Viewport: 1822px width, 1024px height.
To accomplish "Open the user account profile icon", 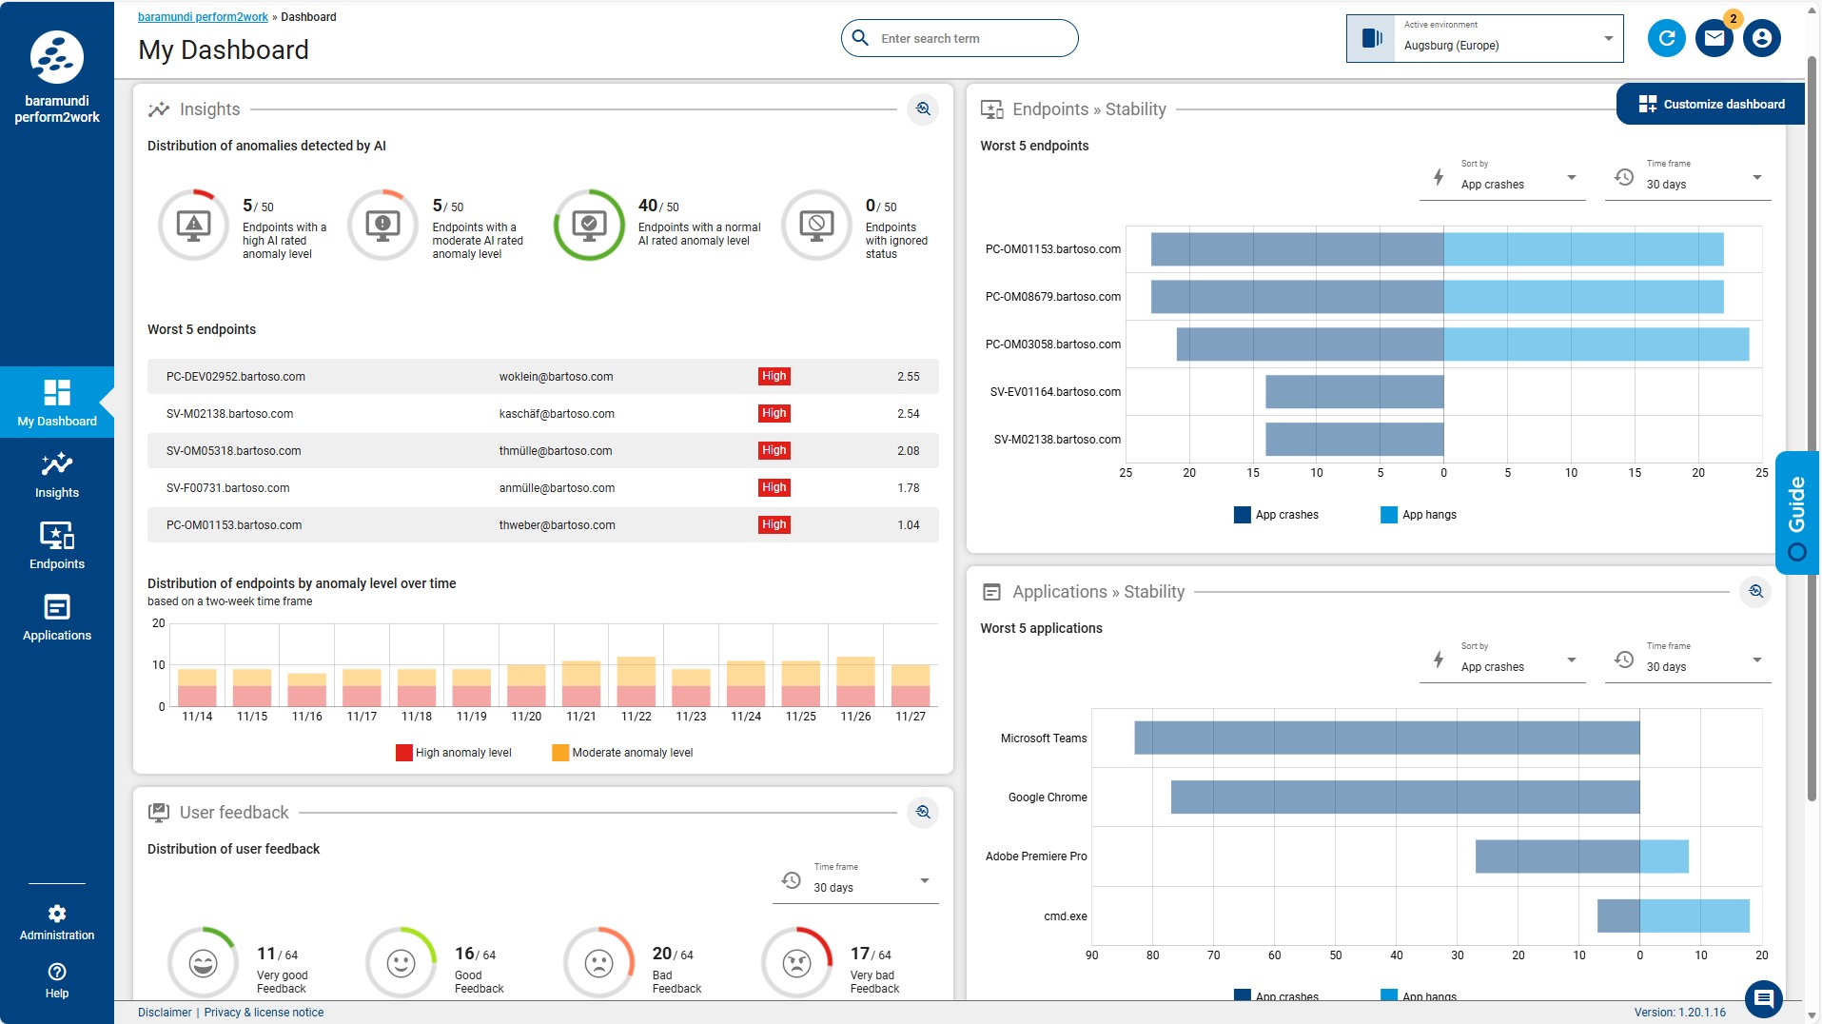I will click(1761, 38).
